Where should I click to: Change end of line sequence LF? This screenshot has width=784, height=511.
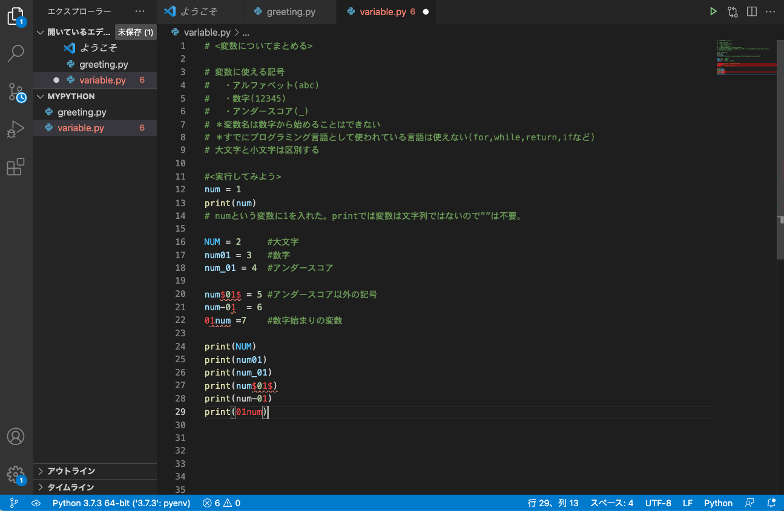coord(688,503)
